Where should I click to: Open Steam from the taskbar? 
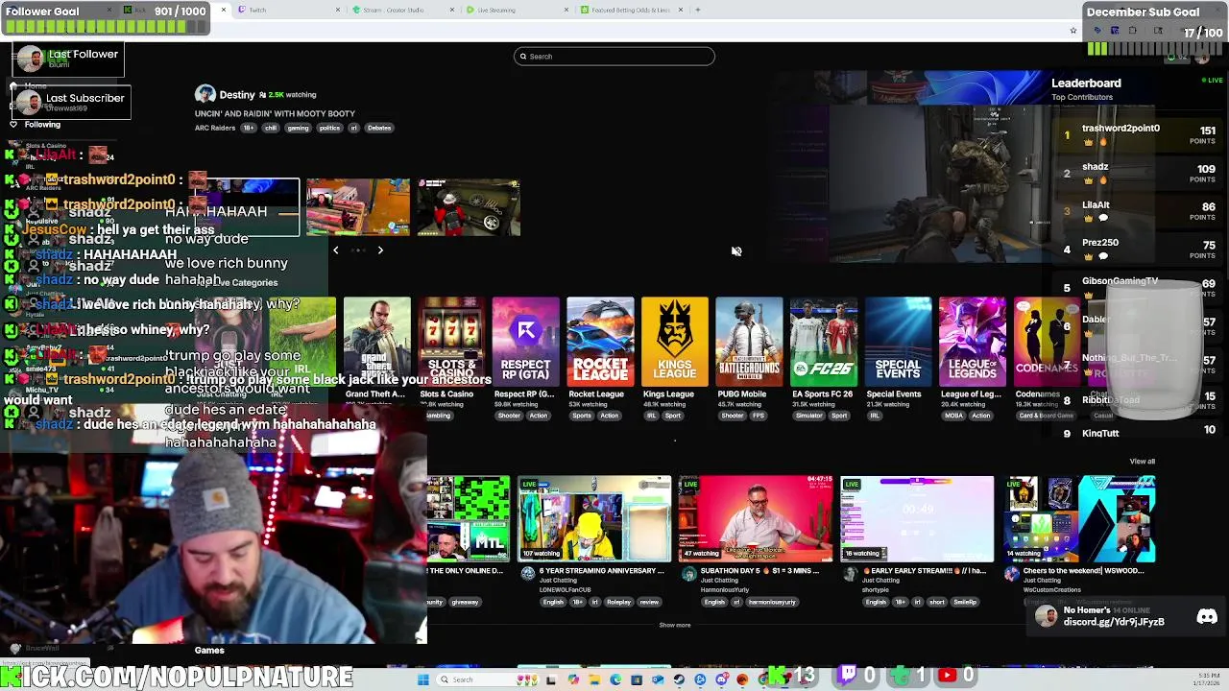pyautogui.click(x=679, y=679)
